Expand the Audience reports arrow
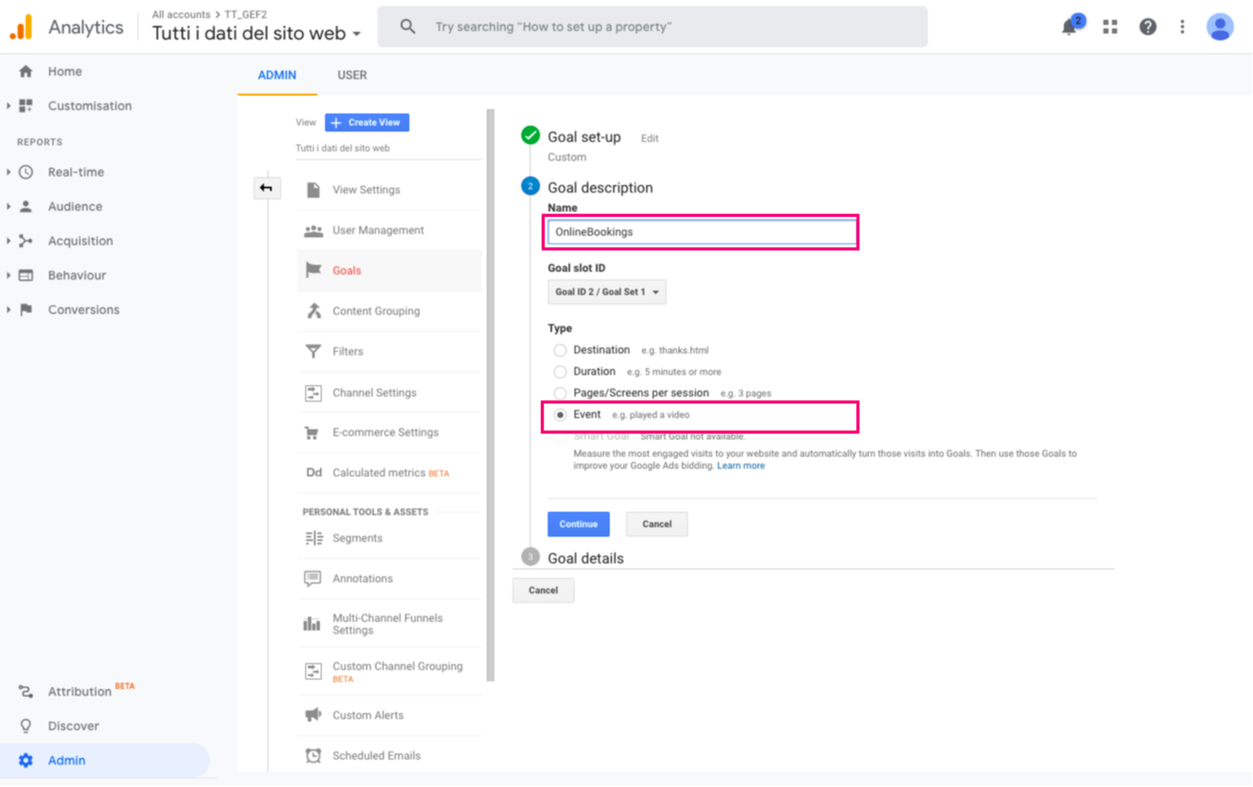The image size is (1253, 787). pos(9,206)
